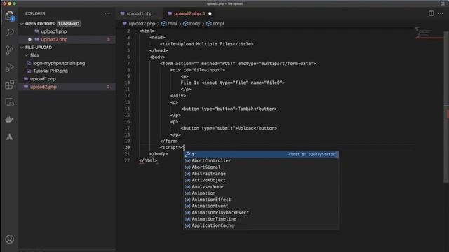Close unsaved upload2.php tab dot

pyautogui.click(x=210, y=13)
